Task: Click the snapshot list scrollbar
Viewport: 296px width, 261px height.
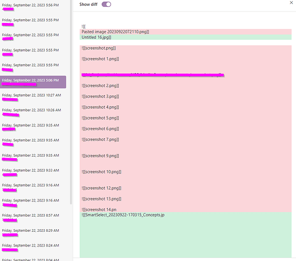Action: click(x=71, y=102)
